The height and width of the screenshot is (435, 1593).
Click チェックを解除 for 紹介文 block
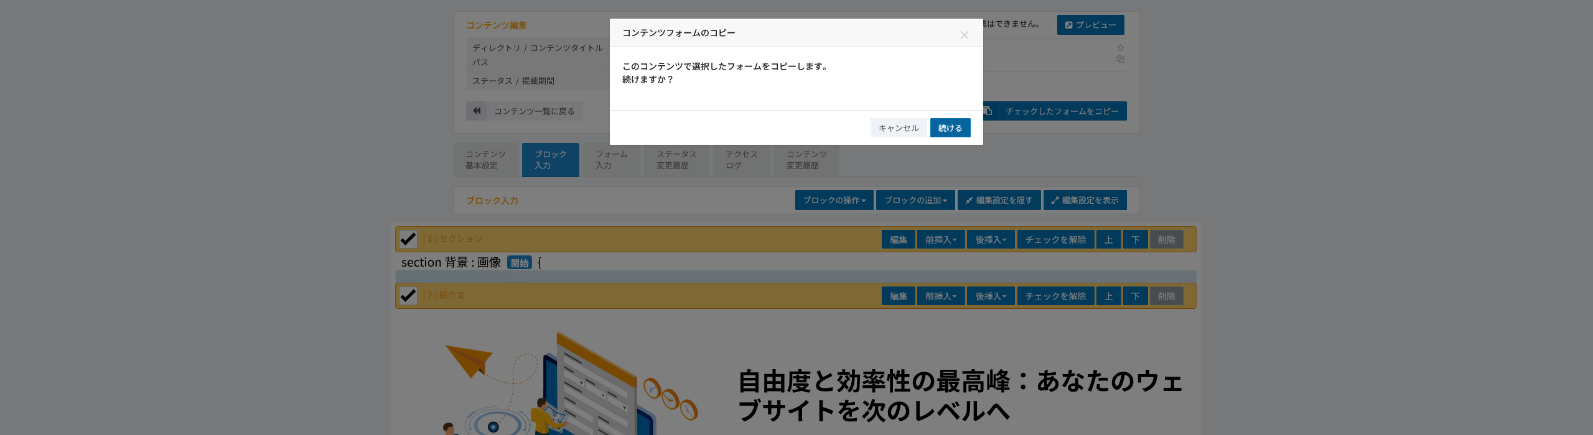point(1056,296)
